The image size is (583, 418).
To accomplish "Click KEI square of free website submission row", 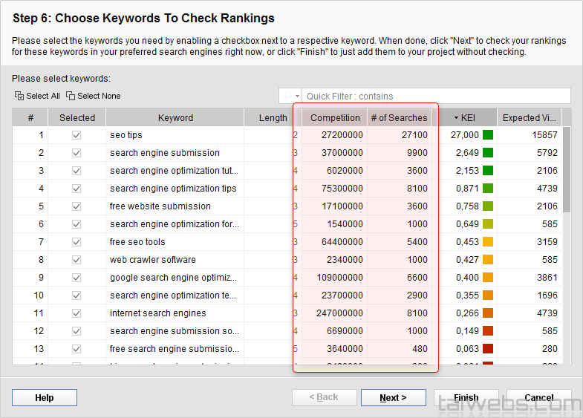I will 488,206.
